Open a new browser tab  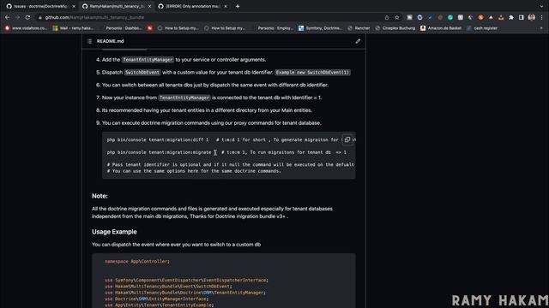[x=238, y=6]
